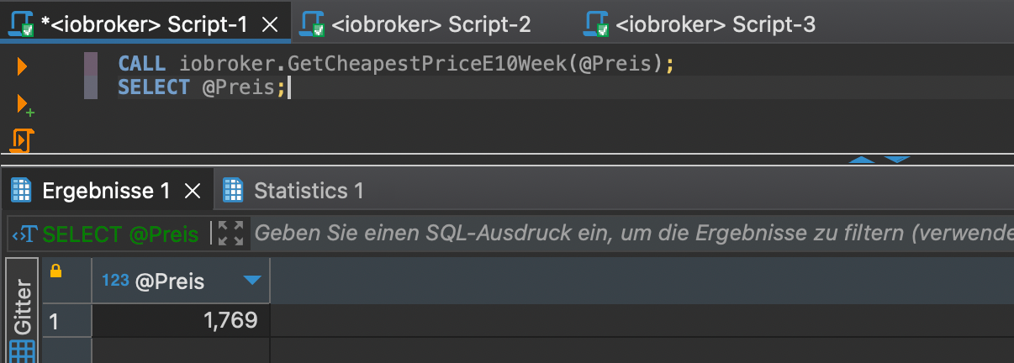Click the grid view icon below Gitter

[22, 352]
